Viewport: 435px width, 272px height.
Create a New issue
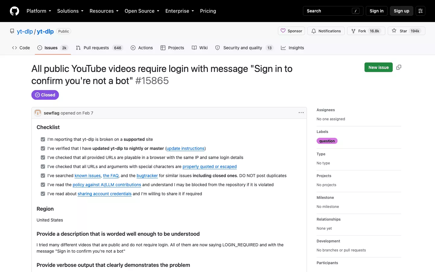click(379, 67)
